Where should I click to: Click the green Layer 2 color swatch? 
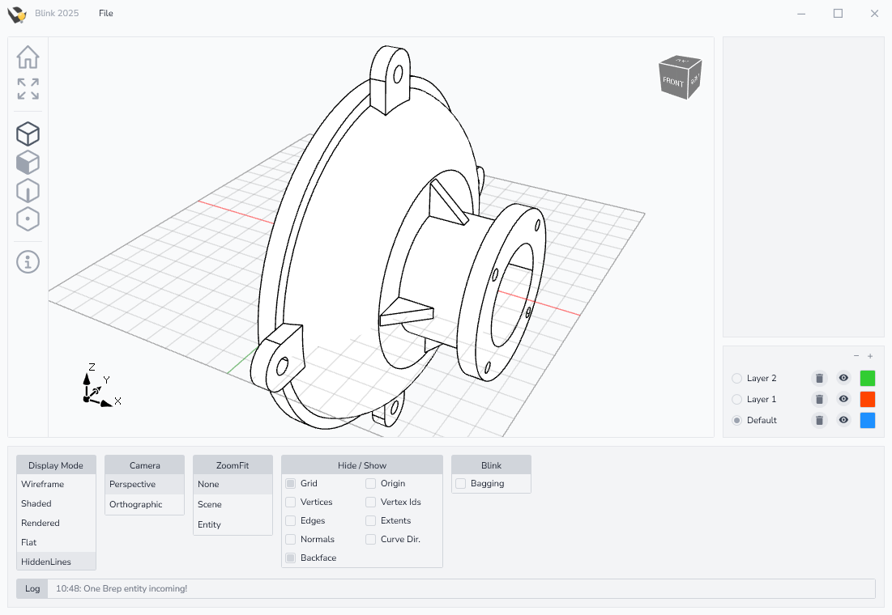point(868,378)
